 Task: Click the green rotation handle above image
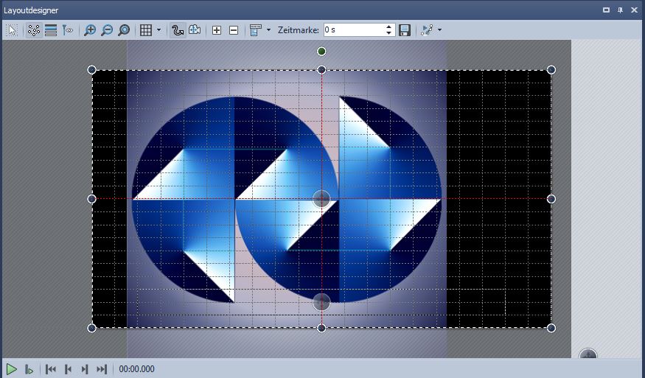coord(321,52)
